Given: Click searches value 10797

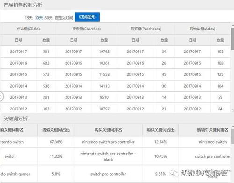Looking at the screenshot, I should [104, 109].
